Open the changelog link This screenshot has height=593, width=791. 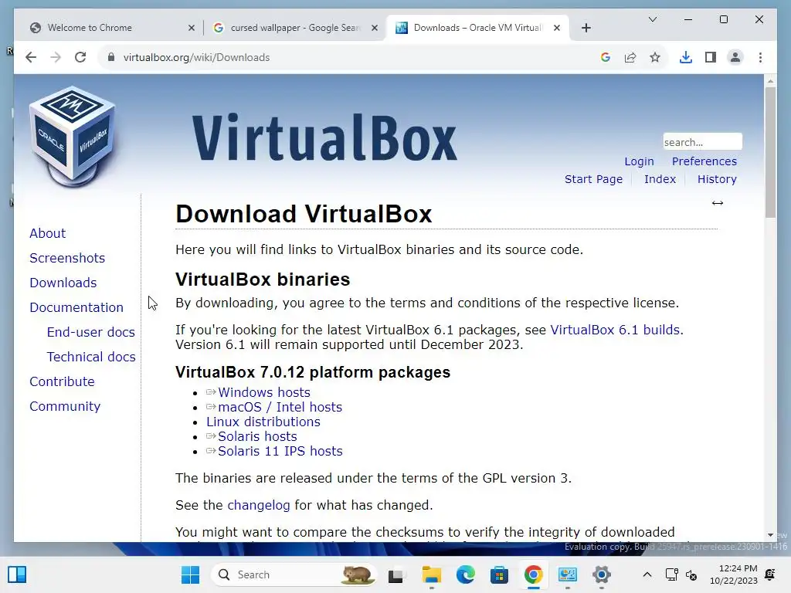[259, 505]
